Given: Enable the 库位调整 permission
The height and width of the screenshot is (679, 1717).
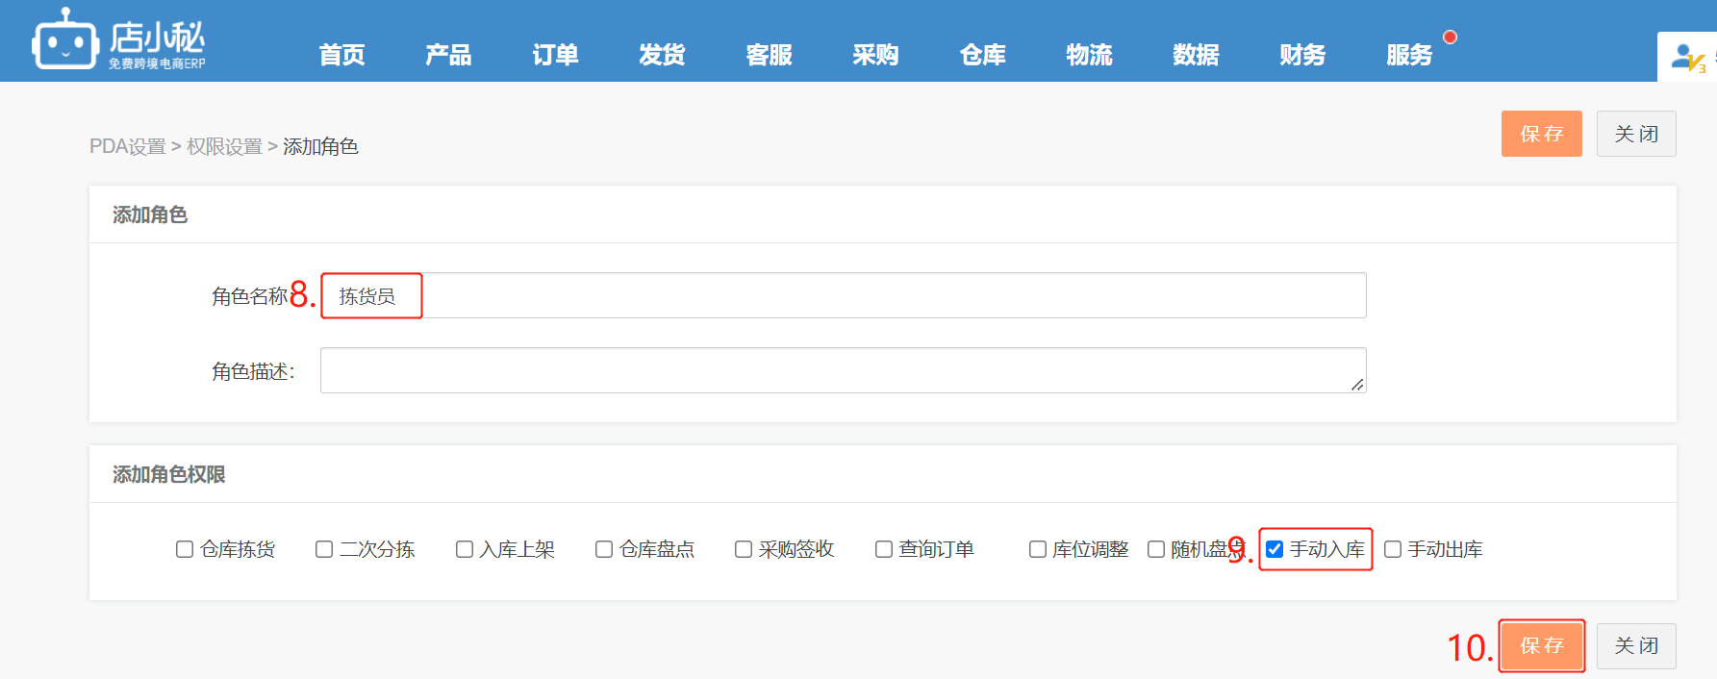Looking at the screenshot, I should coord(1038,549).
